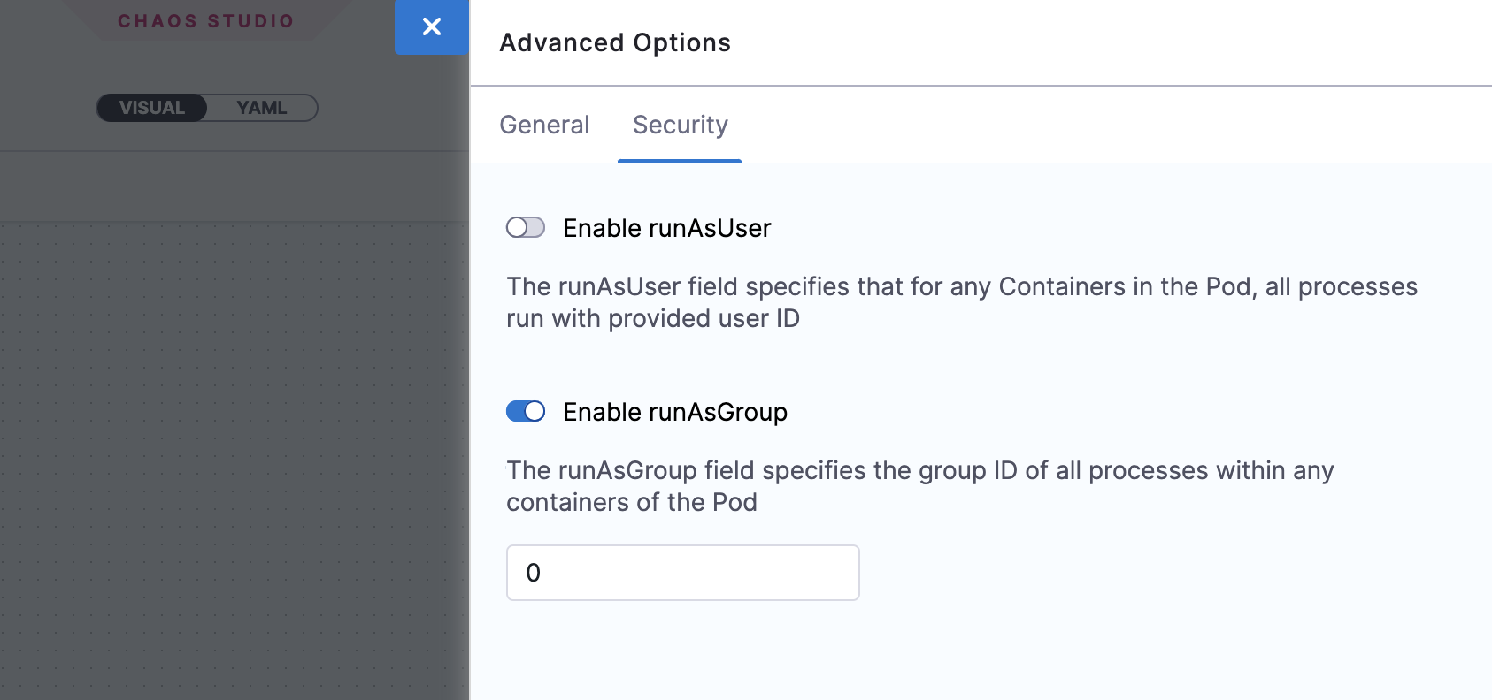Disable the runAsGroup switch
1492x700 pixels.
(x=526, y=412)
